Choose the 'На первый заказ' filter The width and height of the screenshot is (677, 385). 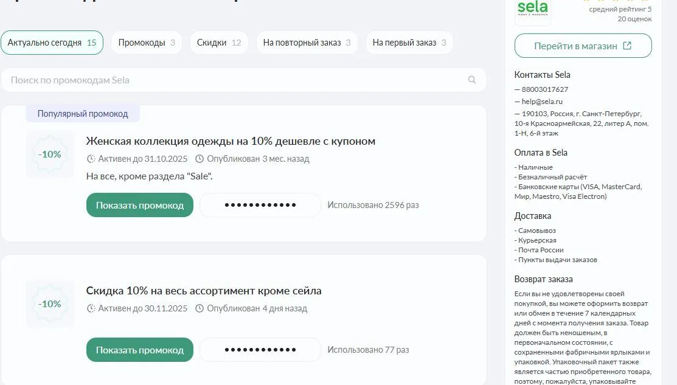coord(409,43)
